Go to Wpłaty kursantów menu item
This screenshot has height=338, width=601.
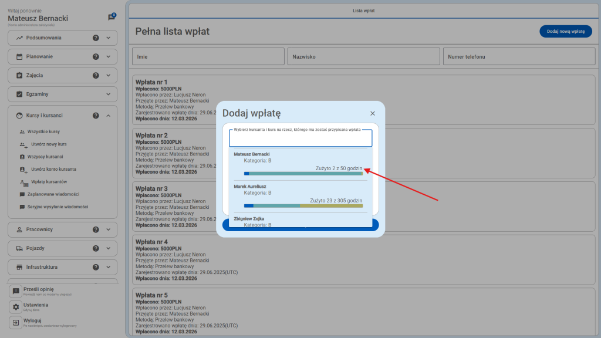click(49, 182)
